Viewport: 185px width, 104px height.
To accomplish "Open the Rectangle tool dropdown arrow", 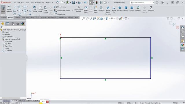I will pos(17,11).
